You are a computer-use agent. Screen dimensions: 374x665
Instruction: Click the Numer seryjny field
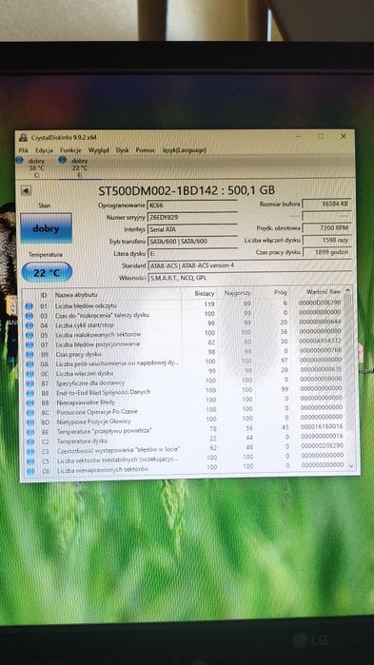coord(192,218)
